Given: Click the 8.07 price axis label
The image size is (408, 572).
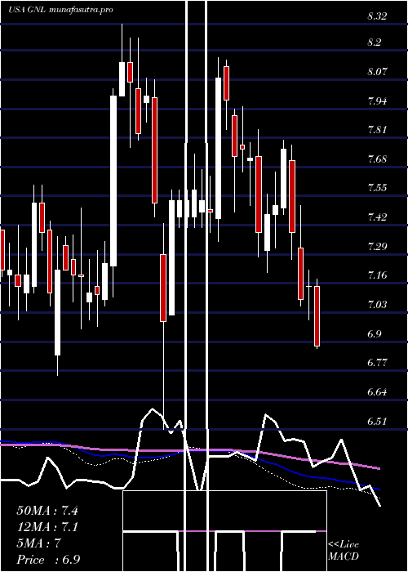Looking at the screenshot, I should [x=377, y=72].
